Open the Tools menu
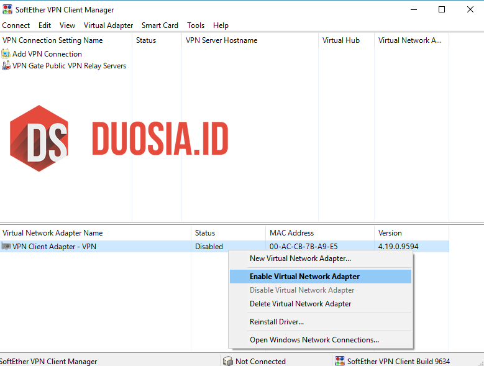Viewport: 484px width, 366px height. coord(195,25)
